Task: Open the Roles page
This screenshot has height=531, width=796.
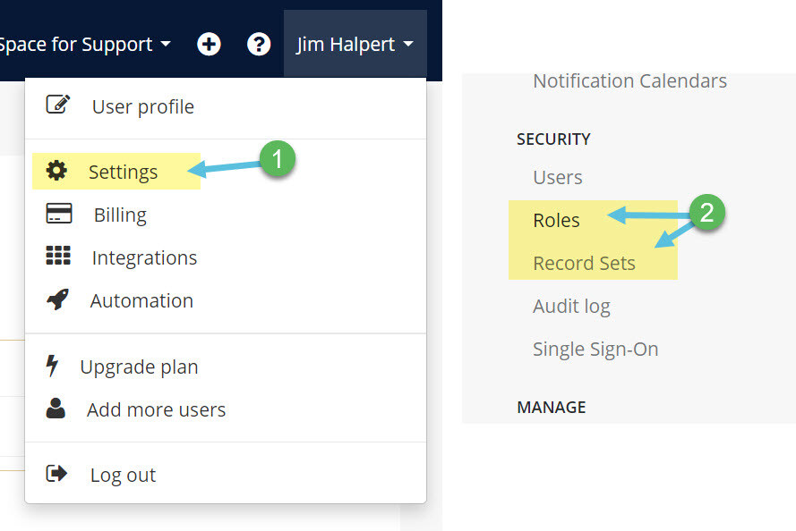Action: click(x=556, y=220)
